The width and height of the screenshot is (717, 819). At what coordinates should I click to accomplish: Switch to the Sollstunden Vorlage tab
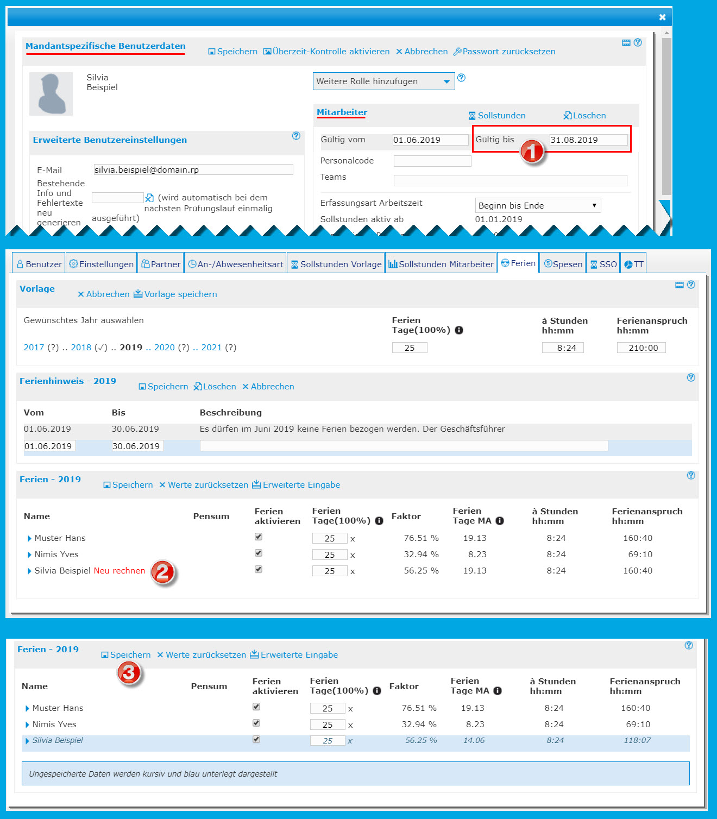pos(336,264)
